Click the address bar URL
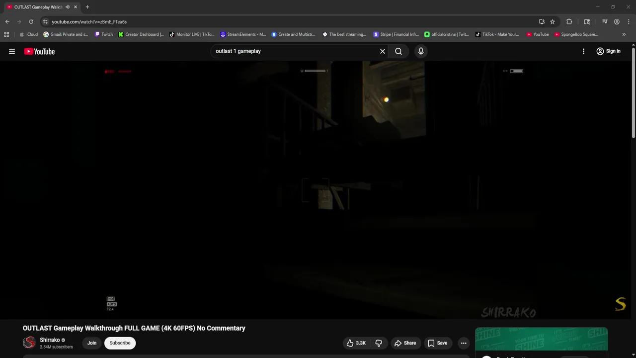The height and width of the screenshot is (358, 636). [x=89, y=22]
